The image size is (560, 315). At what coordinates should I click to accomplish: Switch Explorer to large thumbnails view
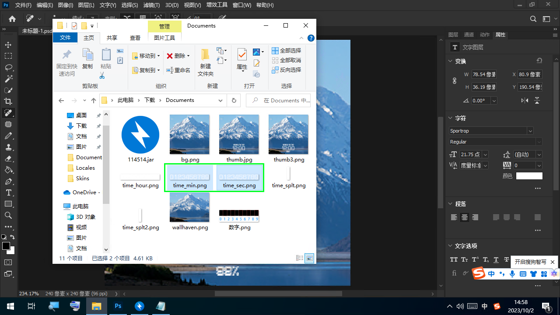(x=310, y=259)
